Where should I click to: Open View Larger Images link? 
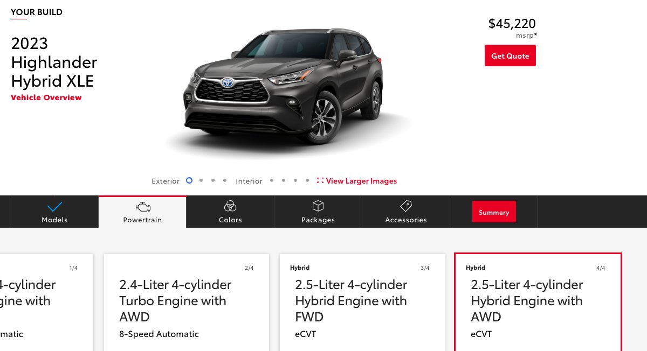tap(361, 181)
